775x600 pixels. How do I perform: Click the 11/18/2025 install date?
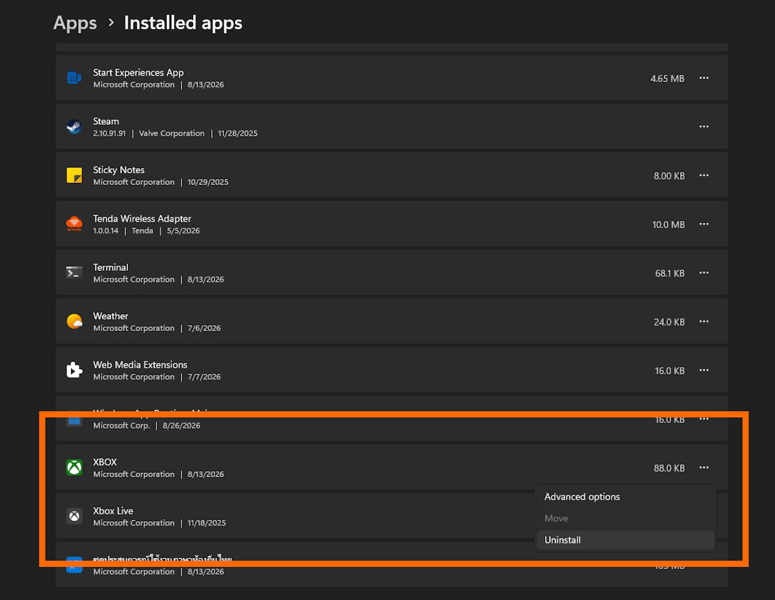point(207,523)
